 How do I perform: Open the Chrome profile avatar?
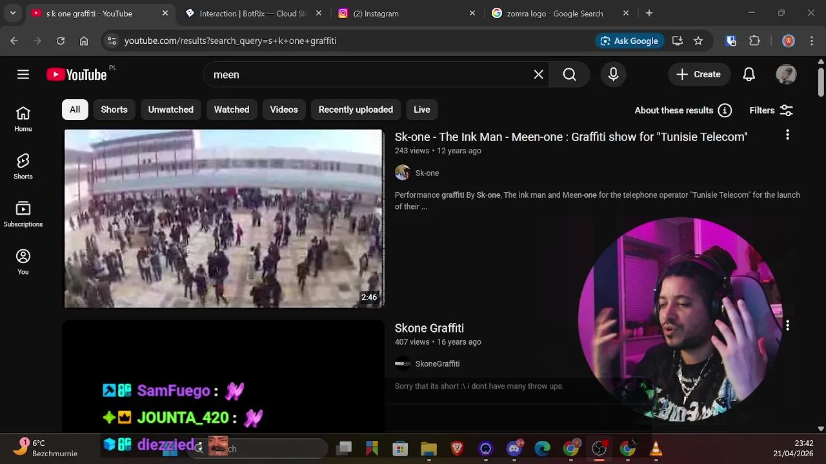(789, 41)
